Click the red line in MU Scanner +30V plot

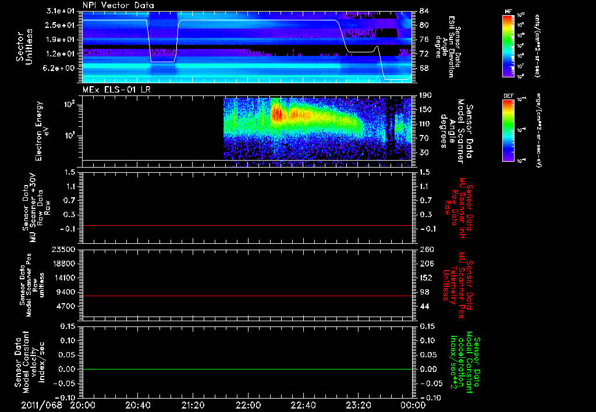[247, 225]
